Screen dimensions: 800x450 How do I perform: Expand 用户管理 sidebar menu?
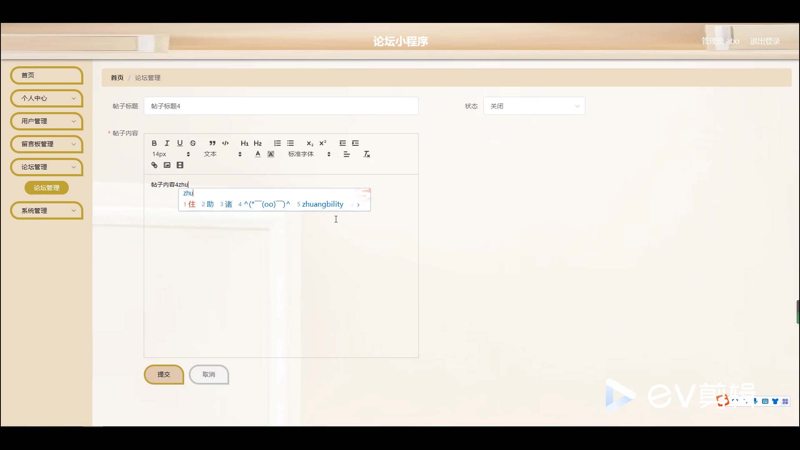click(47, 121)
